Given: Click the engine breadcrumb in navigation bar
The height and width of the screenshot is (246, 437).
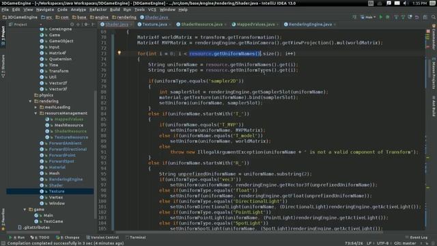Looking at the screenshot, I should point(99,17).
